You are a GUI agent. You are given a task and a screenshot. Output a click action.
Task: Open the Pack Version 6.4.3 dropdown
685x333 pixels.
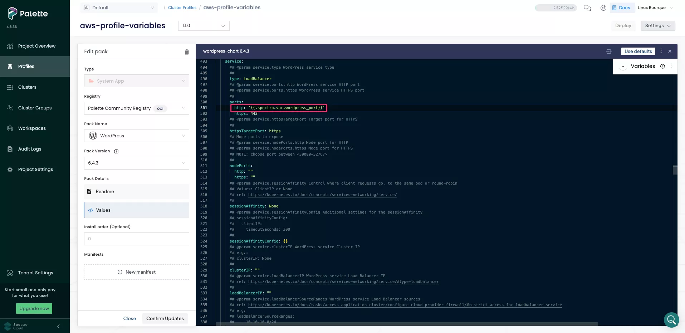136,163
